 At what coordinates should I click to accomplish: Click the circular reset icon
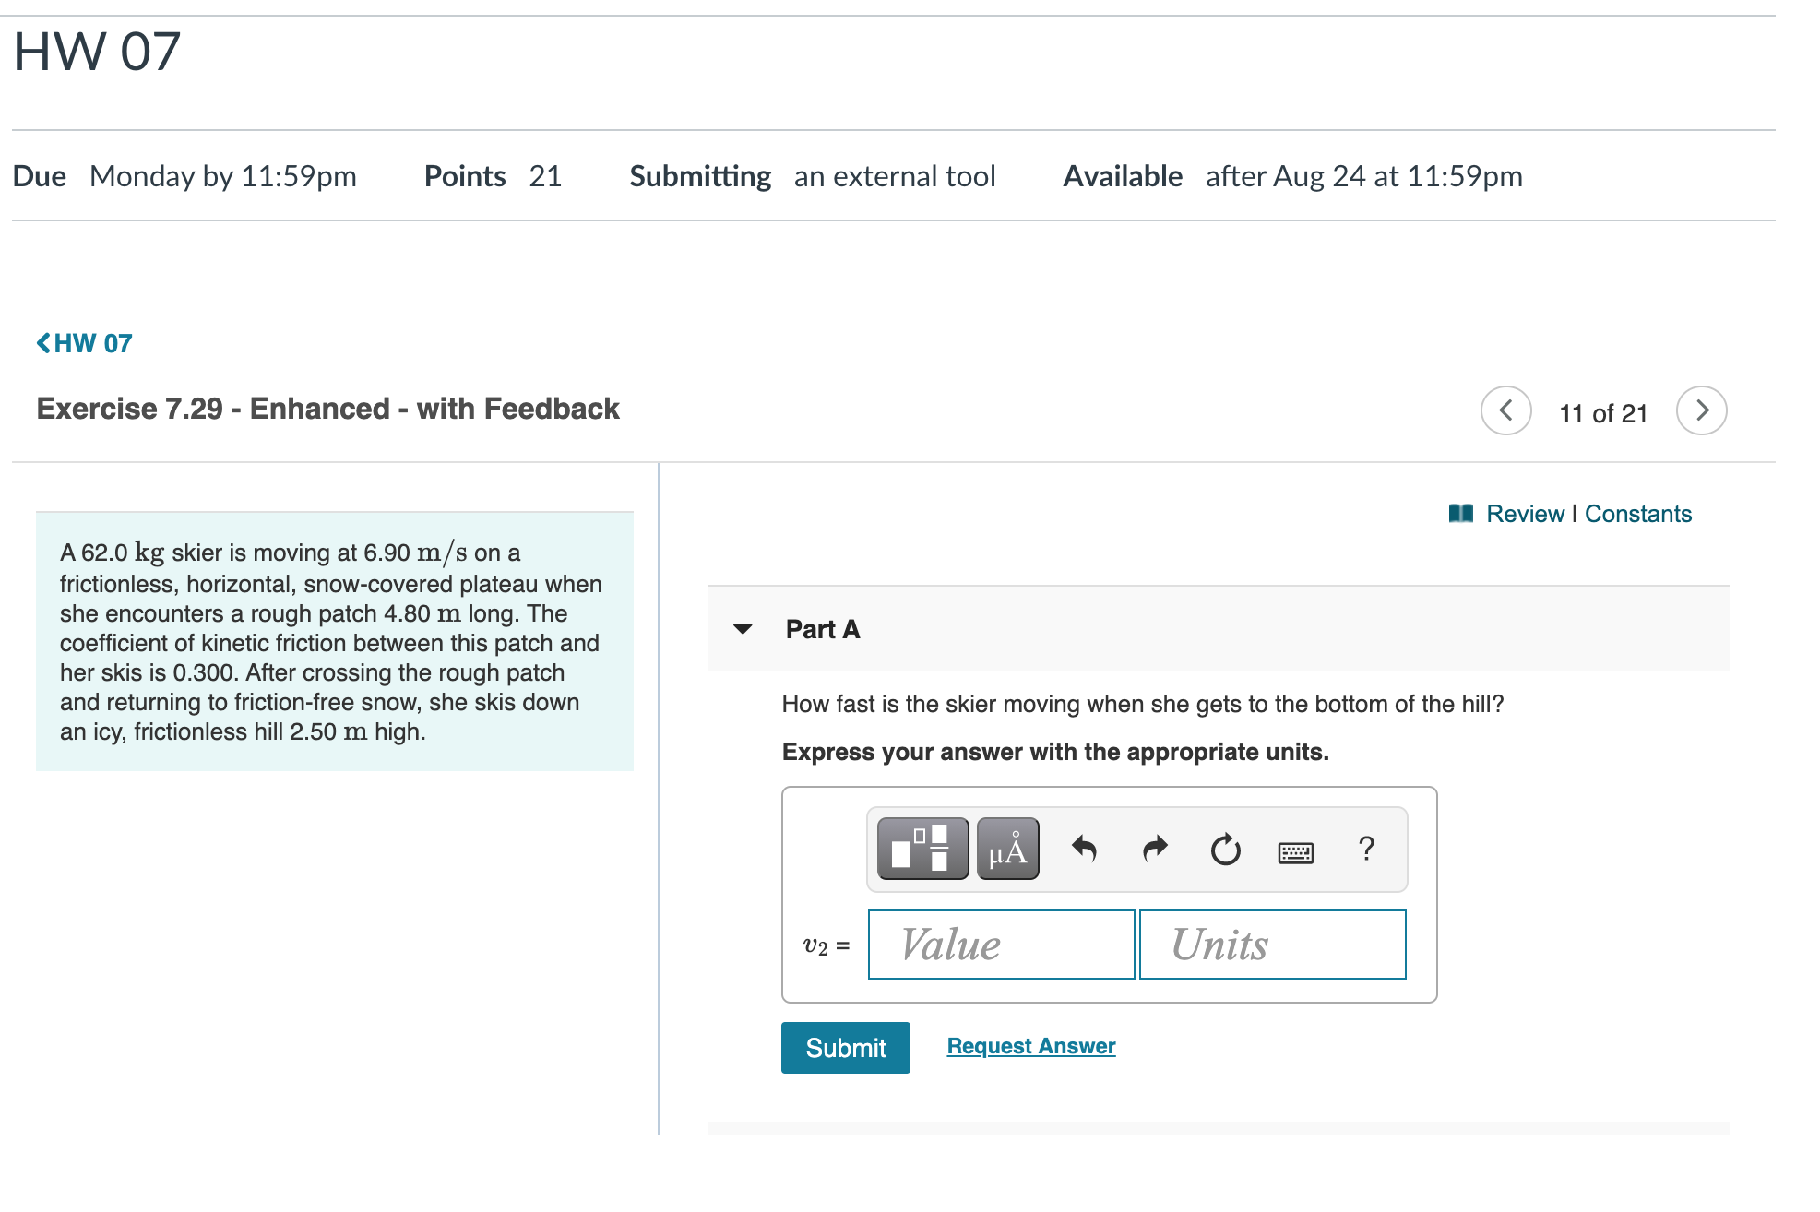click(1225, 850)
